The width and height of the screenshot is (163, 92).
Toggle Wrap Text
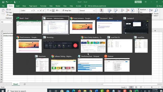pos(67,10)
